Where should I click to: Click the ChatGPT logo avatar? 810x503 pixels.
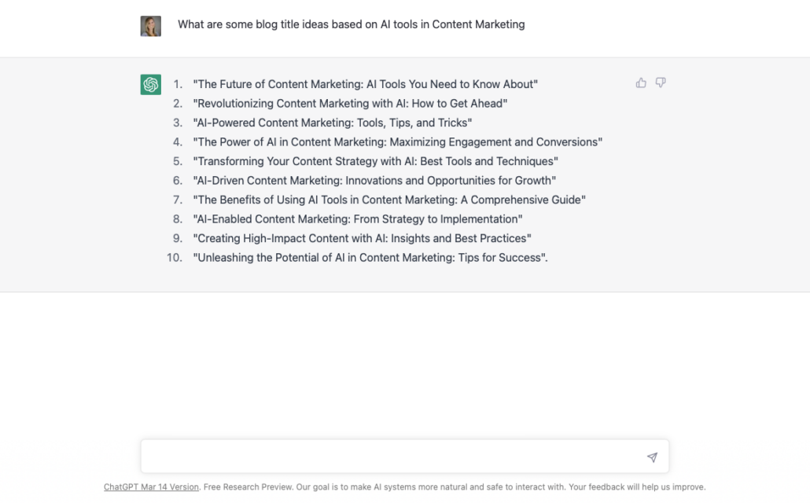tap(151, 85)
